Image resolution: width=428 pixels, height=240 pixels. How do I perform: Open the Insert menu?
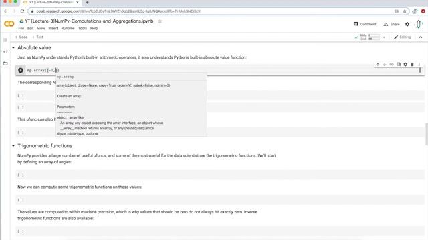click(53, 28)
